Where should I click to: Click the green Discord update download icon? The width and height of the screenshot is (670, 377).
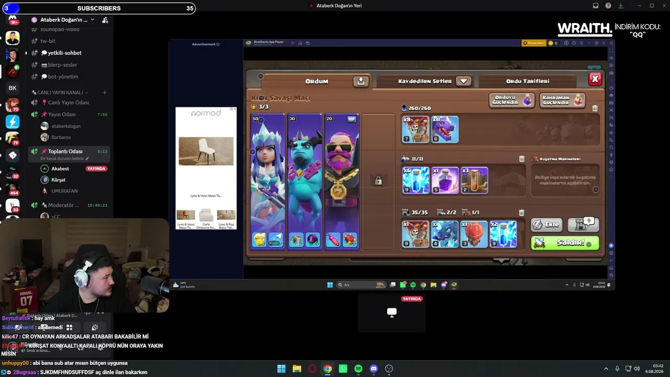[621, 6]
